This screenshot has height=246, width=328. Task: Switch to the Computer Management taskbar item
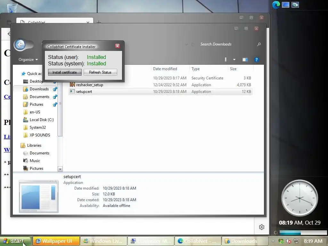(151, 241)
